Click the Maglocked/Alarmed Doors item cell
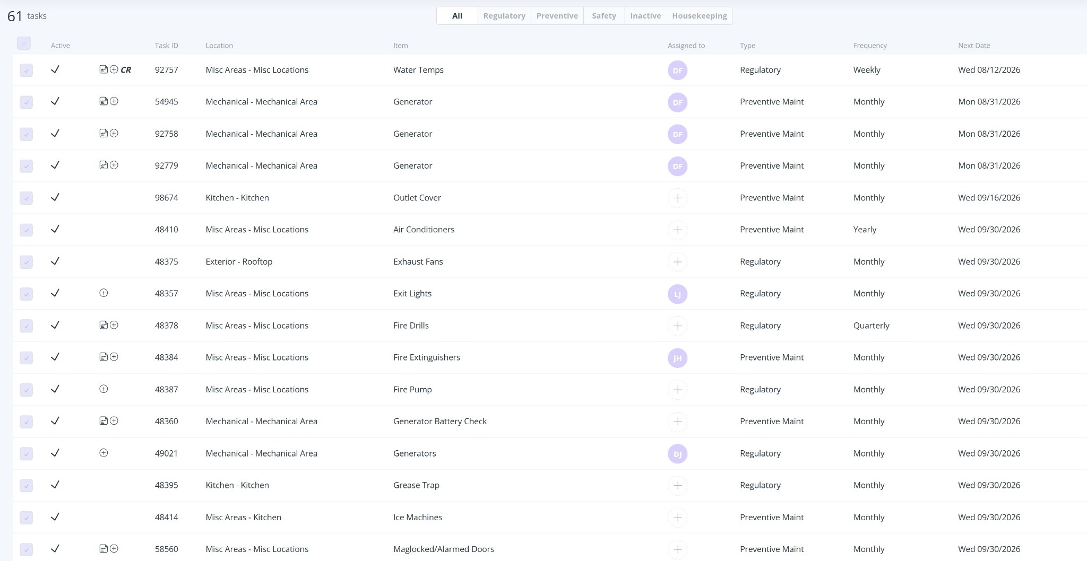 click(x=444, y=549)
